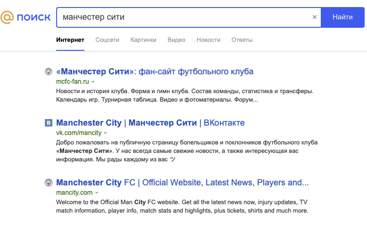Switch to the Ответы tab
Screen dimensions: 367x231
tap(242, 40)
